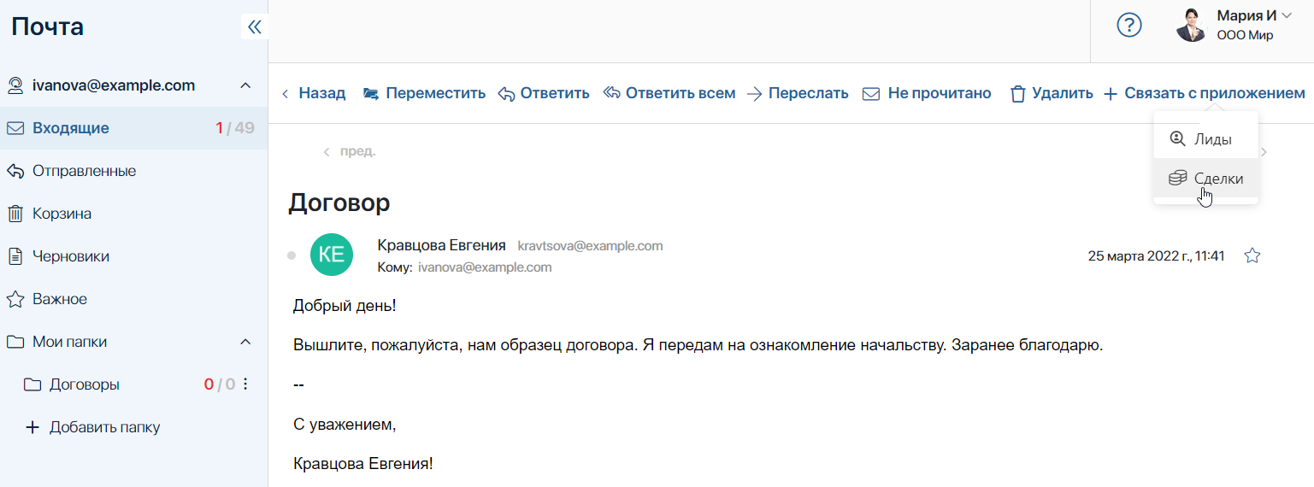Click the Почта title

click(48, 26)
